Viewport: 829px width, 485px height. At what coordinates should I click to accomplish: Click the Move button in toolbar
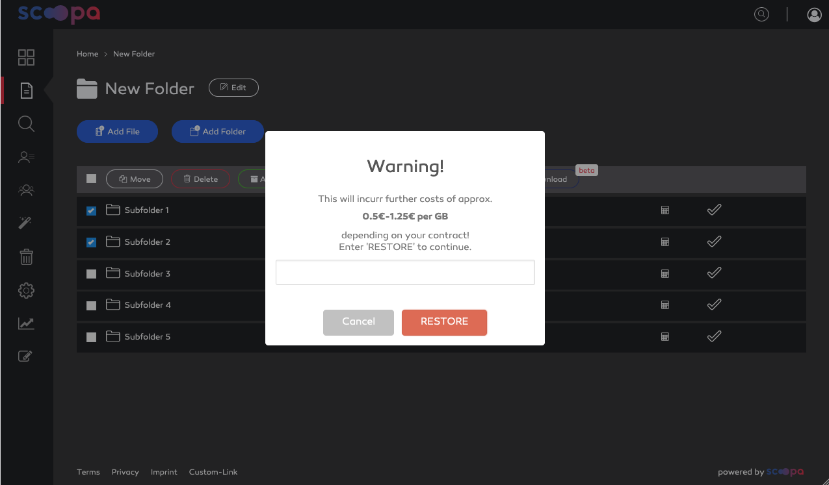tap(134, 179)
